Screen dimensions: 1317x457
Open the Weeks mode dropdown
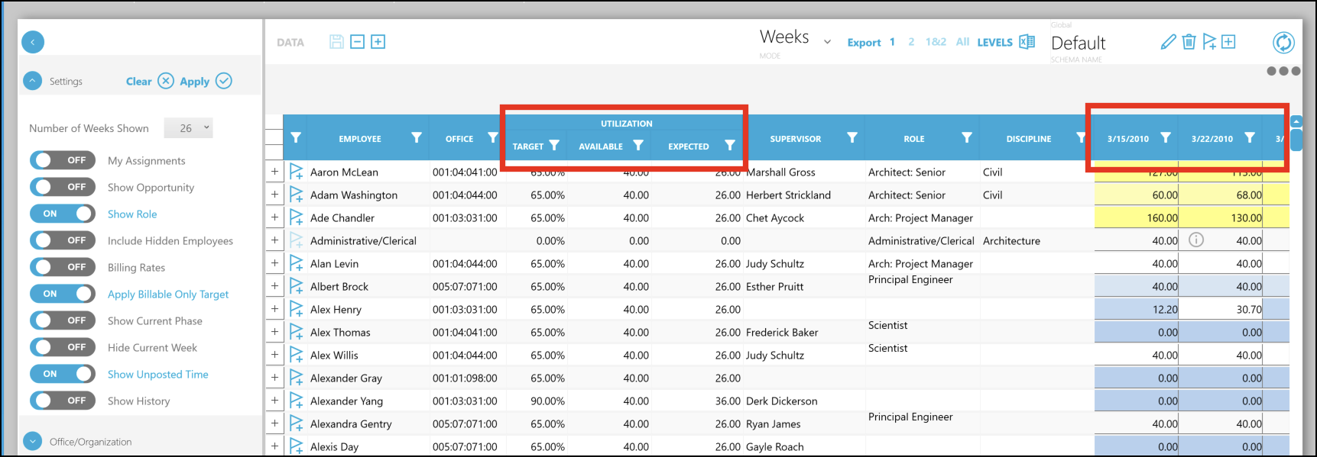click(826, 42)
